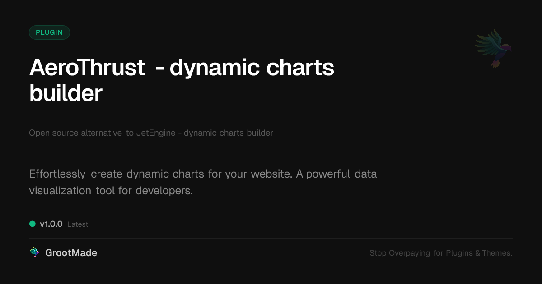Click "dynamic charts" in the main heading
The image size is (542, 284).
pos(252,68)
